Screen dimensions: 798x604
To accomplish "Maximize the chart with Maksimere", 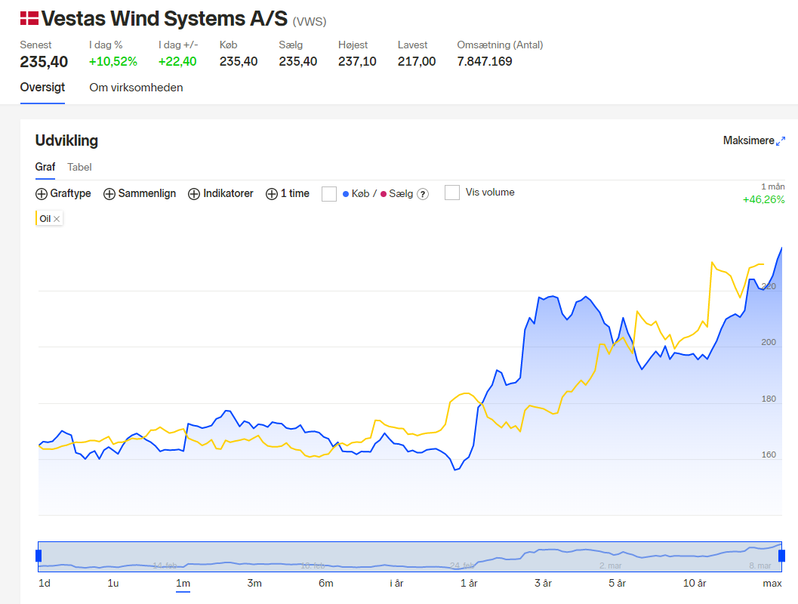I will [753, 140].
